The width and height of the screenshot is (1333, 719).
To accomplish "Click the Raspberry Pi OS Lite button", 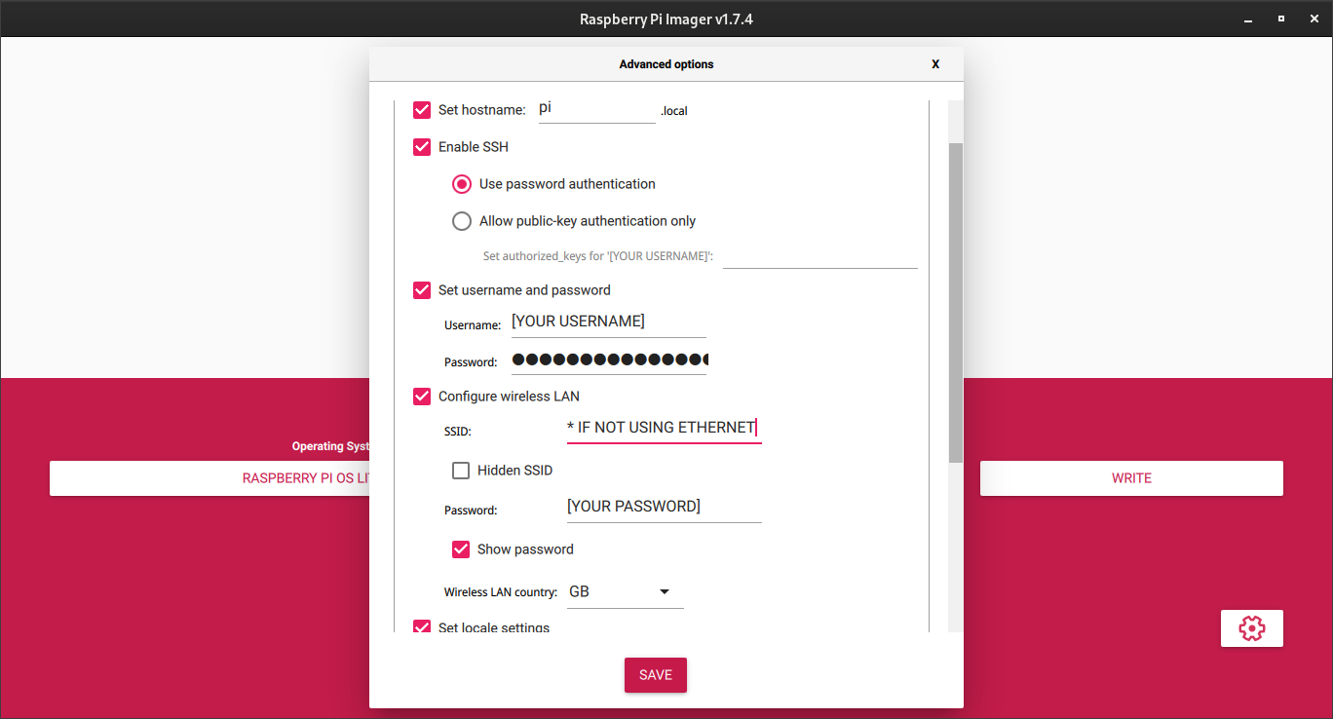I will pyautogui.click(x=209, y=478).
